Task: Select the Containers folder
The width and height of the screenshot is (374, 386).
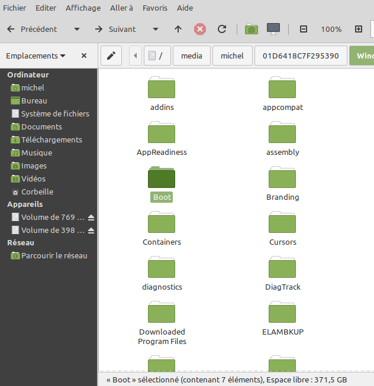Action: [x=162, y=228]
